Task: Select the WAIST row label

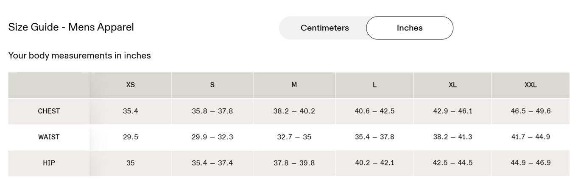Action: click(x=49, y=137)
